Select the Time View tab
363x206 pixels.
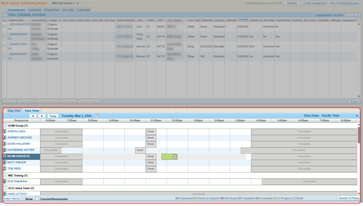pos(32,111)
